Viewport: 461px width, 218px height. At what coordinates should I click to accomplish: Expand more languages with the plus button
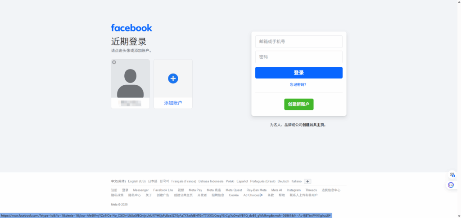point(307,181)
